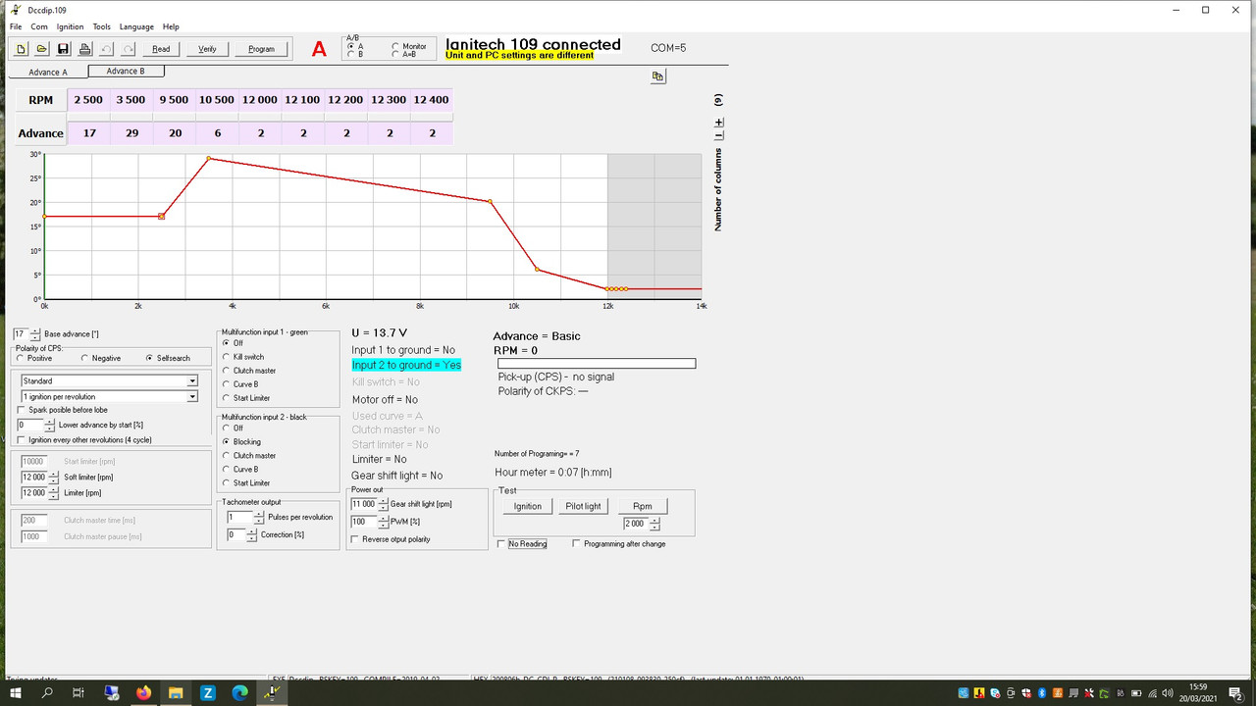Select Positive polarity of CPS
Screen dimensions: 1256x706
click(35, 358)
